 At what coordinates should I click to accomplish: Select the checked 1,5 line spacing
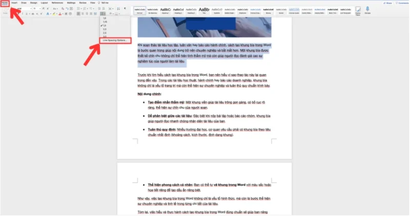(105, 26)
